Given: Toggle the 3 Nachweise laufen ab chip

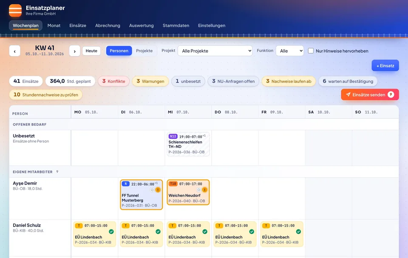Looking at the screenshot, I should 289,81.
